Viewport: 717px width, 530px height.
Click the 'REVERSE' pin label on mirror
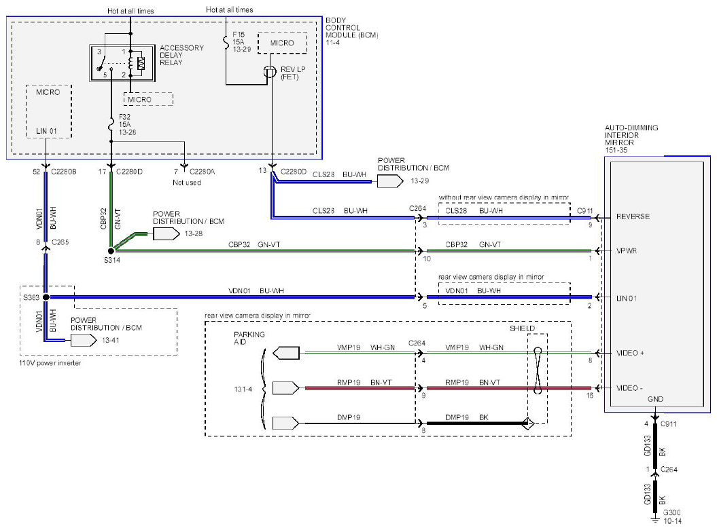point(633,216)
